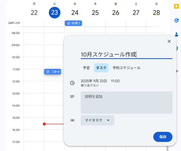Screen dimensions: 181x151
Task: Select Monday 22 in the week header
Action: pos(34,13)
